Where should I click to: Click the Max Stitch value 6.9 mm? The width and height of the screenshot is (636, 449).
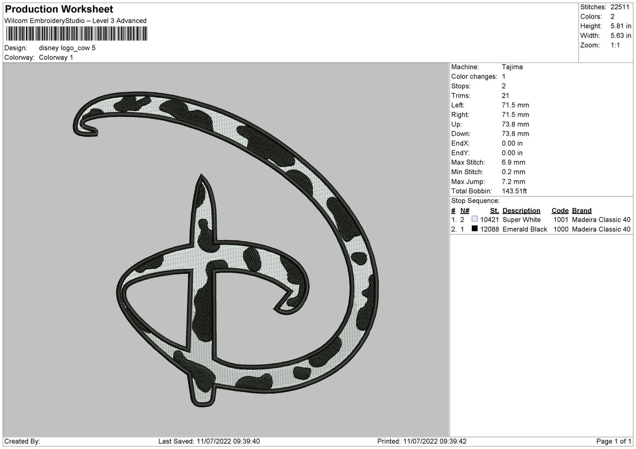click(514, 162)
